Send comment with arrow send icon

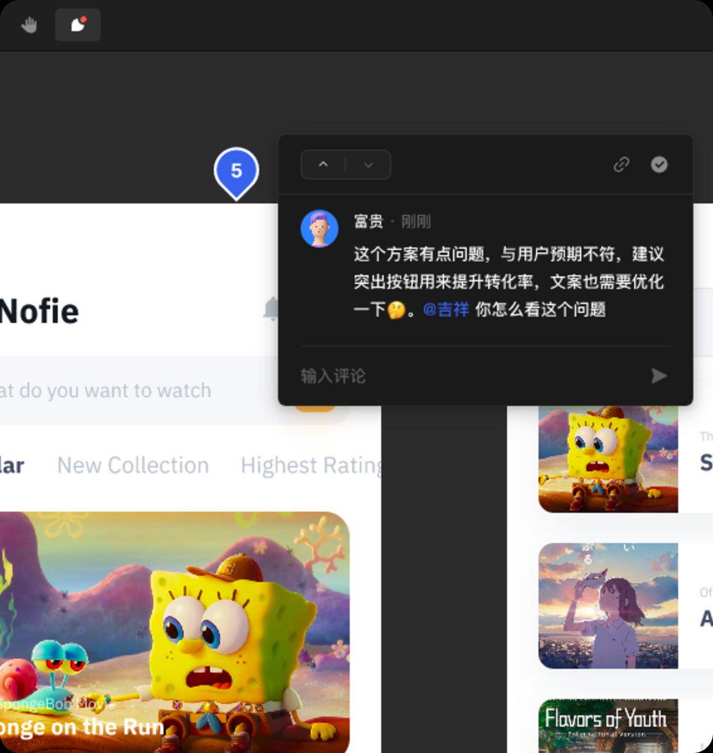[659, 376]
